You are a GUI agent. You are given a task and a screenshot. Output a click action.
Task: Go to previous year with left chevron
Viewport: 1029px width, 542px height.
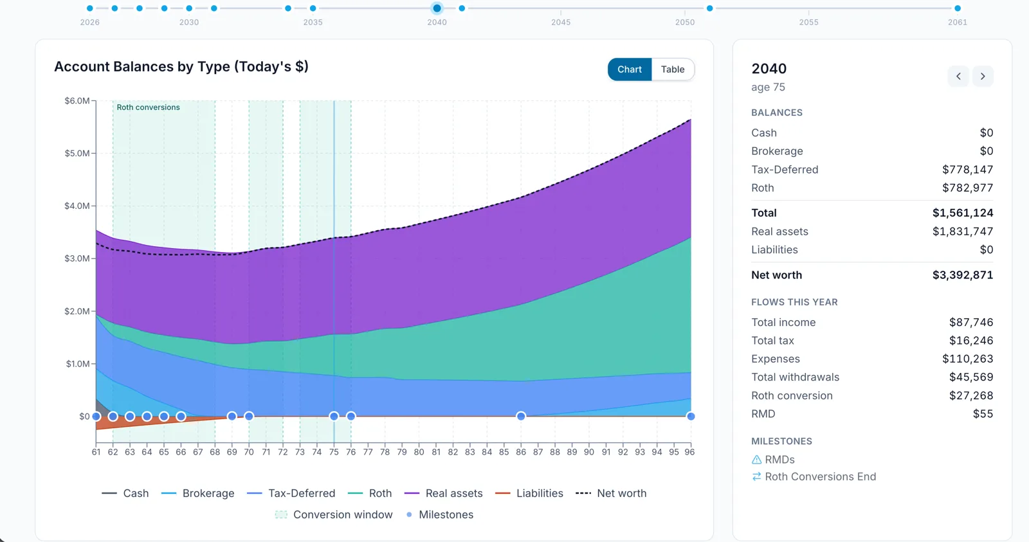[958, 76]
